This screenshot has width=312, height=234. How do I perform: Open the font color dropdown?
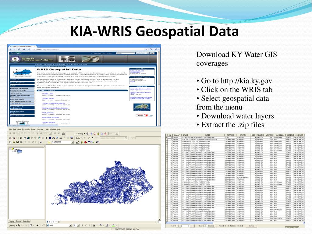tap(97, 225)
